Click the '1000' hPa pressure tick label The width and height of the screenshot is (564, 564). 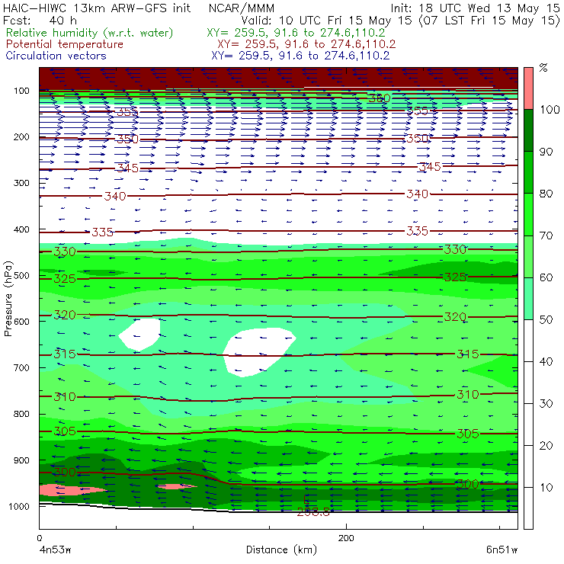click(x=19, y=506)
